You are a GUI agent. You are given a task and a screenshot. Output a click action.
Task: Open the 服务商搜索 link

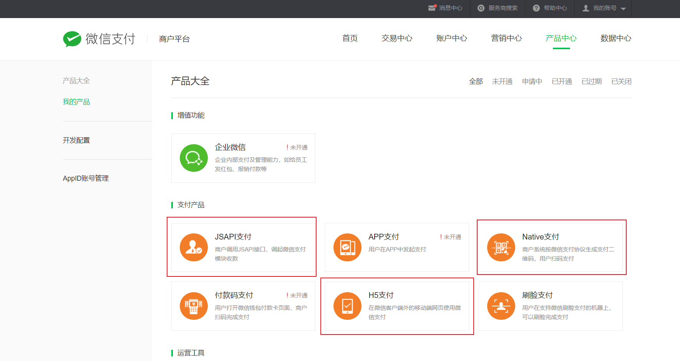[x=503, y=8]
